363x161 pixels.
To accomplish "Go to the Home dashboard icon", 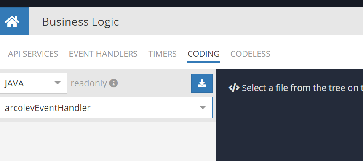I will coord(12,21).
